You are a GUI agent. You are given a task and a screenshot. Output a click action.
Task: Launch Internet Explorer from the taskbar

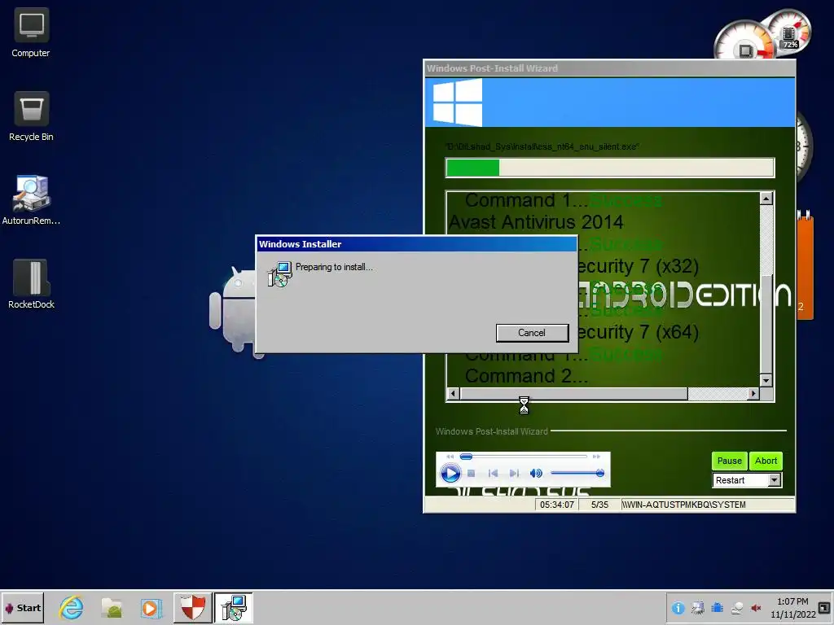coord(72,607)
